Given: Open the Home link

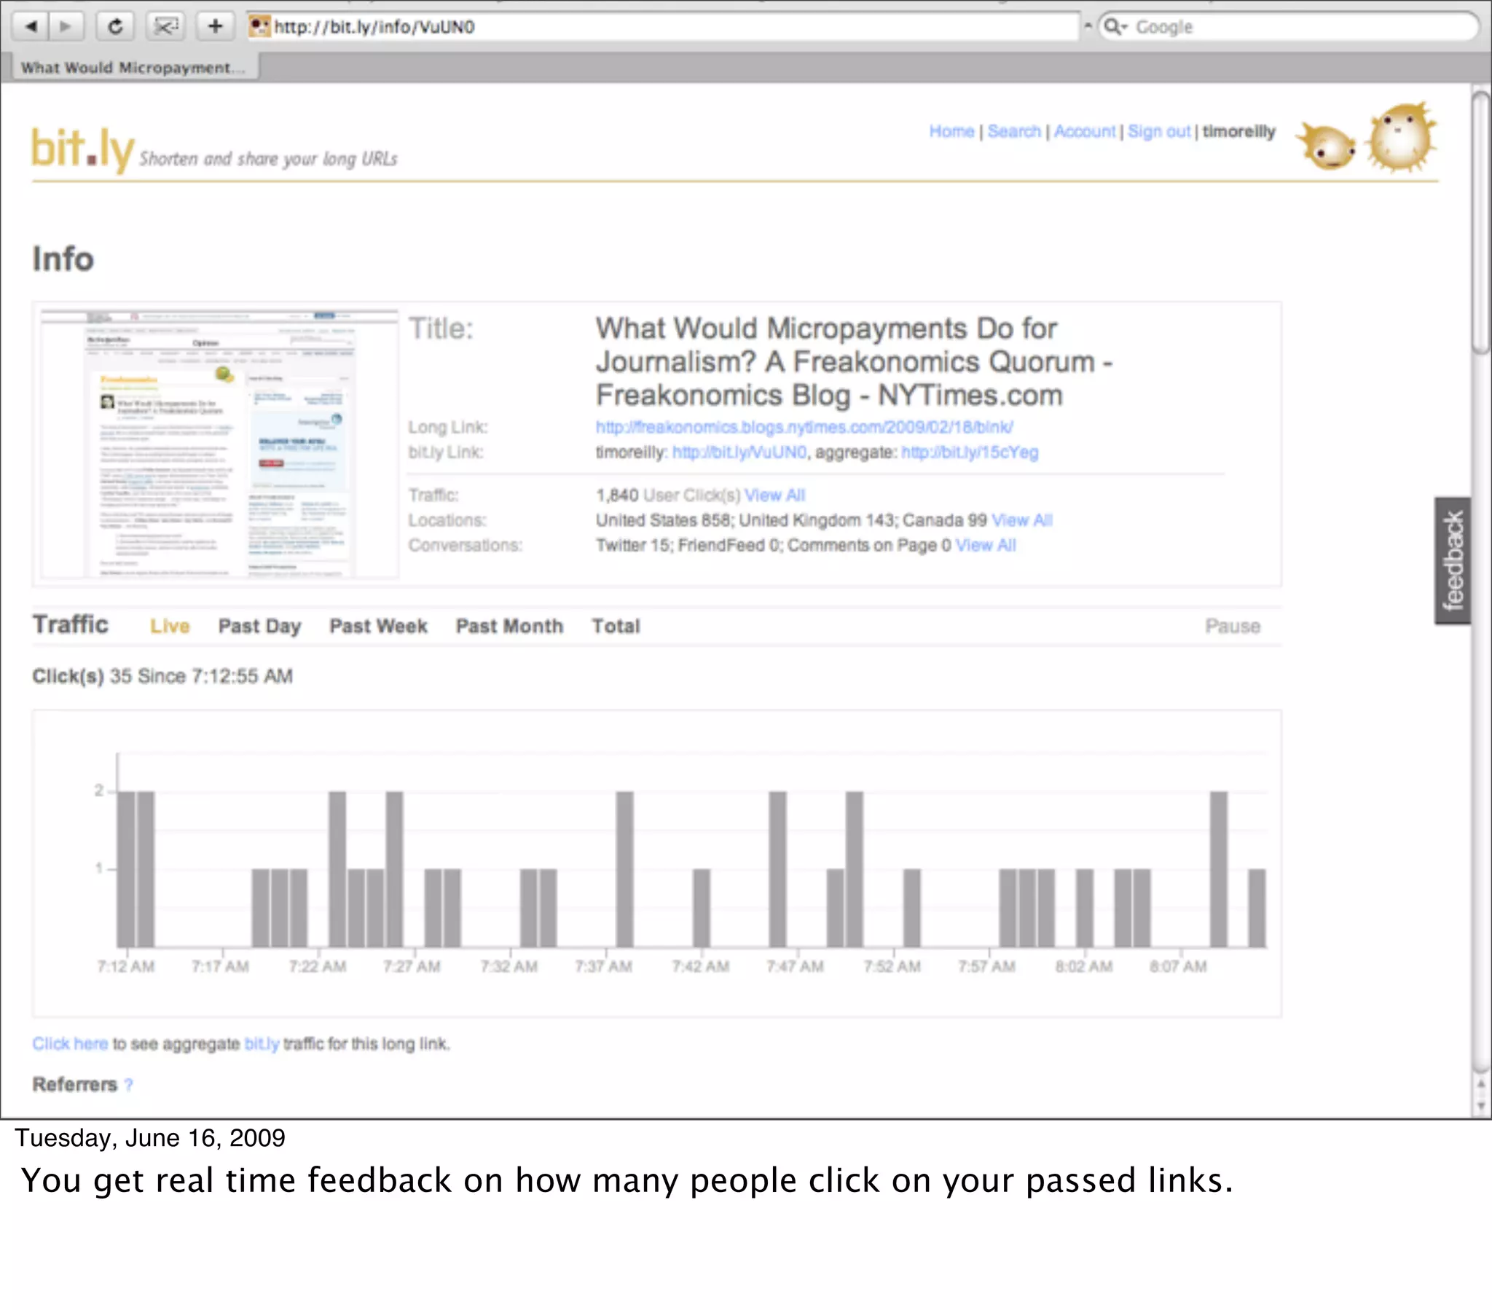Looking at the screenshot, I should coord(951,131).
